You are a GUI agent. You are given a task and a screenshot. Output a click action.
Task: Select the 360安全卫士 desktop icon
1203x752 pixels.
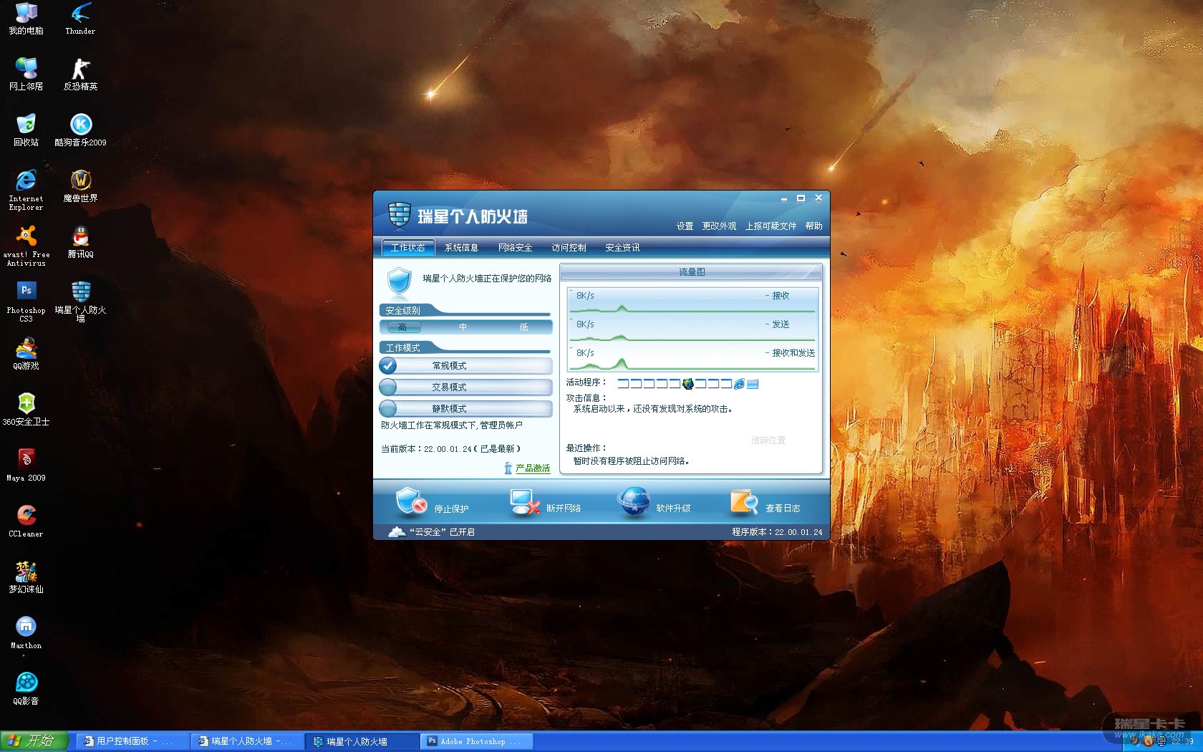(26, 410)
